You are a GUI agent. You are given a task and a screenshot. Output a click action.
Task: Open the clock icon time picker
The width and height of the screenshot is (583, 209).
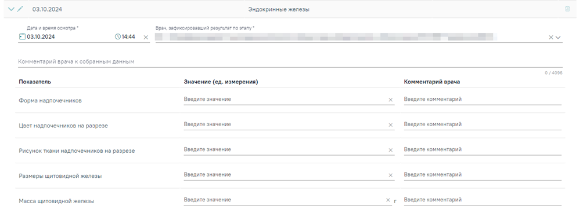[x=118, y=36]
